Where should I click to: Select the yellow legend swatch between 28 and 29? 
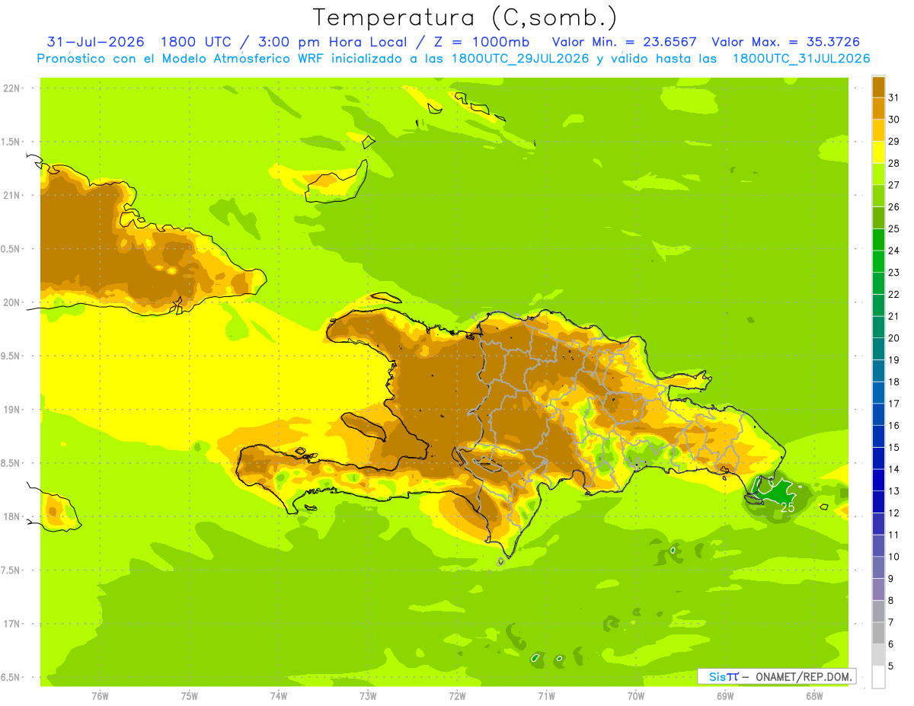pyautogui.click(x=878, y=153)
